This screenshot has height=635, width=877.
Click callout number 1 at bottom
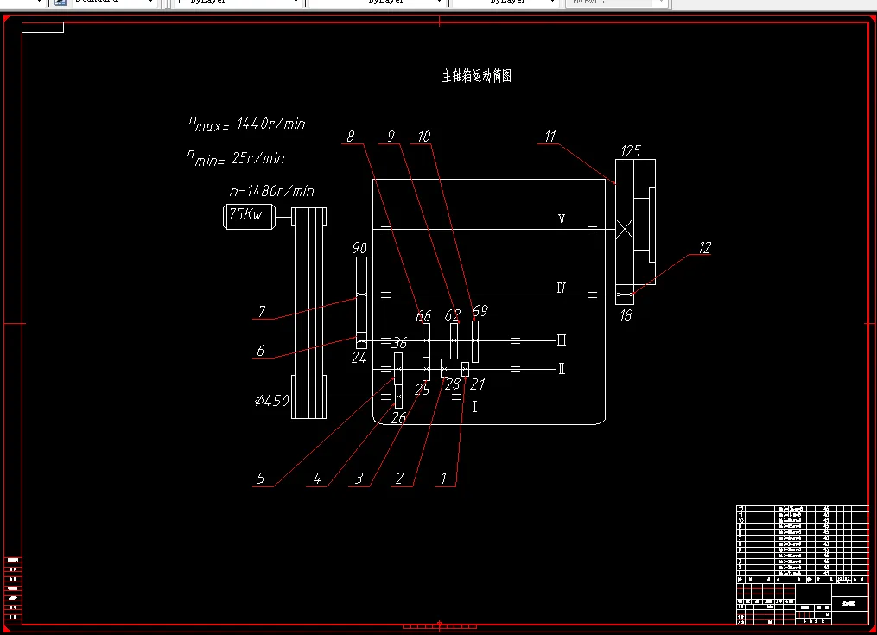443,479
